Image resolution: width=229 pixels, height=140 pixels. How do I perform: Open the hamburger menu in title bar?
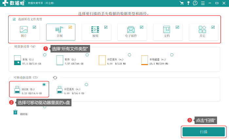click(x=203, y=3)
